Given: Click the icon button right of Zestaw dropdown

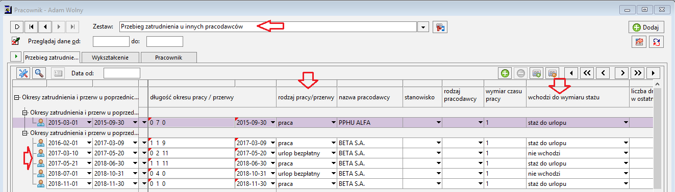Looking at the screenshot, I should tap(440, 26).
